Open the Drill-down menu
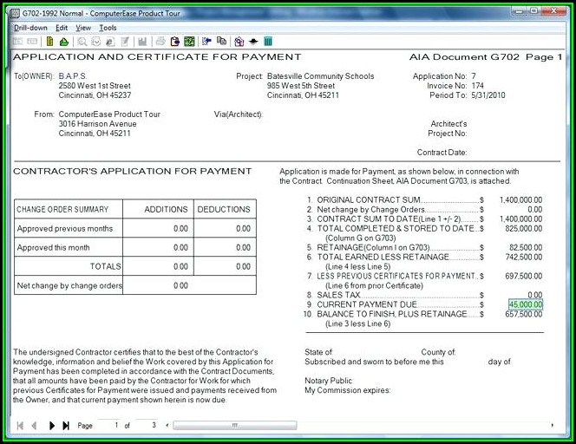This screenshot has height=444, width=576. coord(31,28)
